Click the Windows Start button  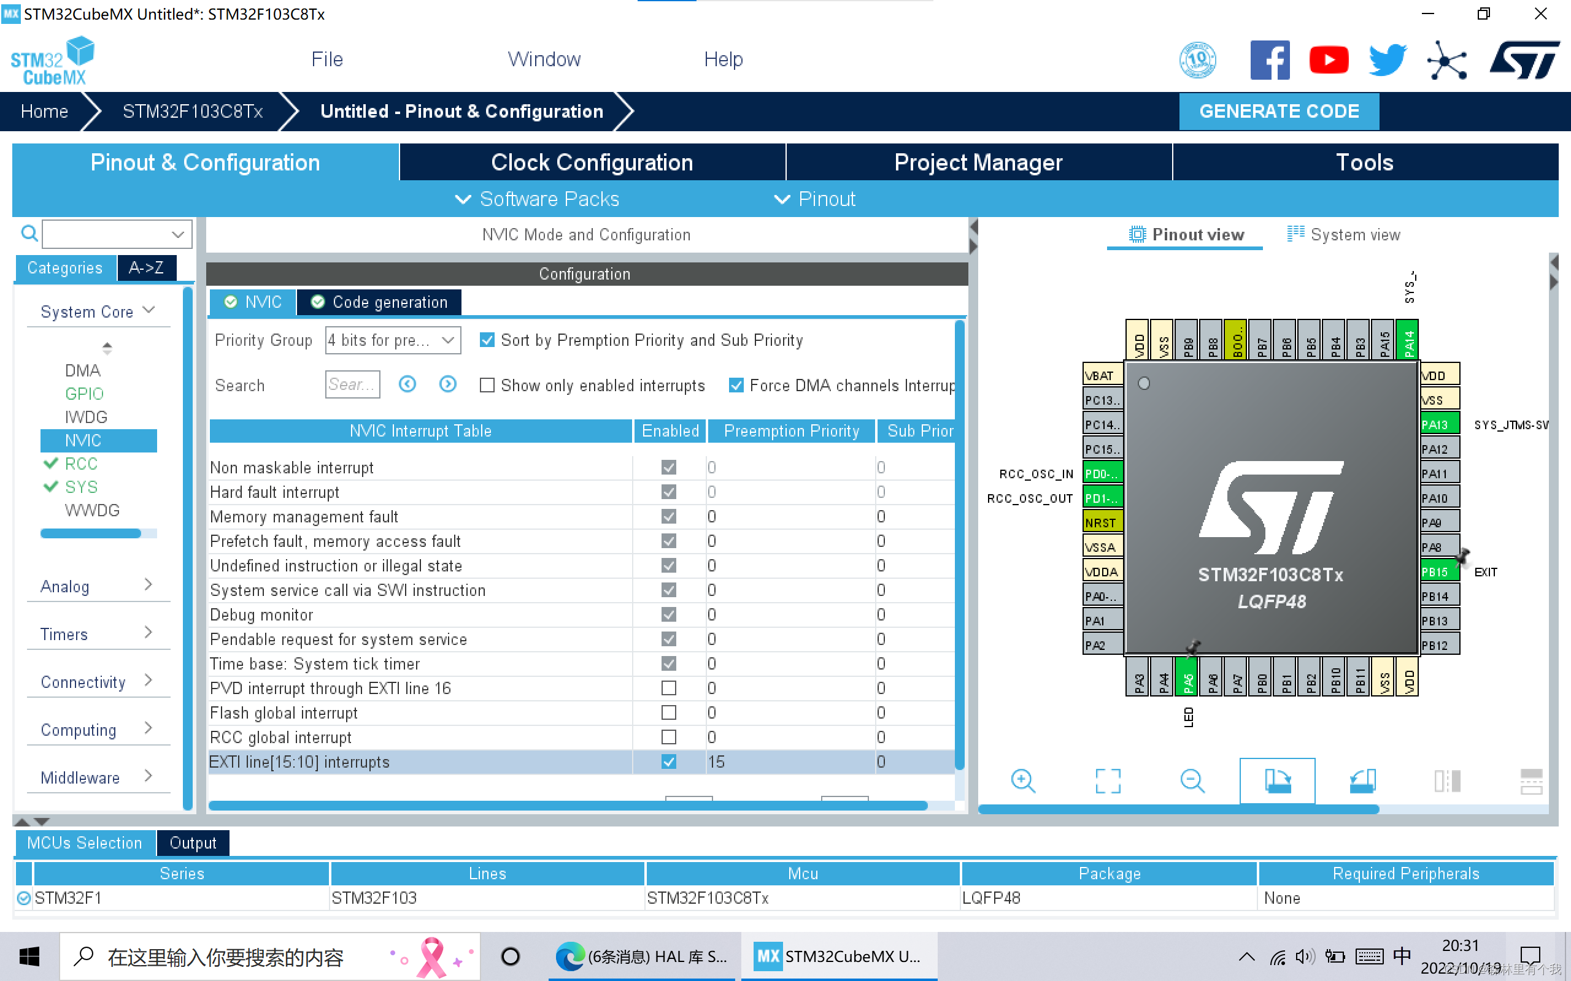29,956
